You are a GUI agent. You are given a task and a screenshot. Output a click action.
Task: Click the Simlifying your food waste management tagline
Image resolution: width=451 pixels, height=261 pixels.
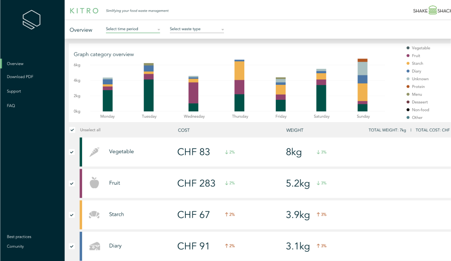pos(137,11)
